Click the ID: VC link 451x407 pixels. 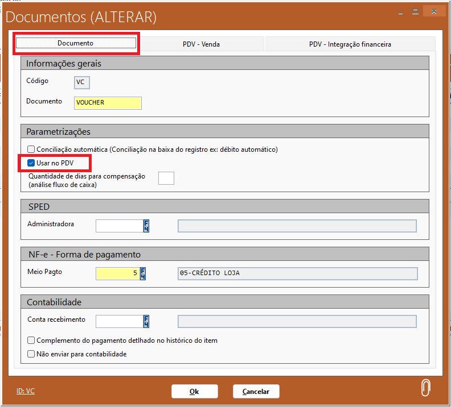[26, 391]
